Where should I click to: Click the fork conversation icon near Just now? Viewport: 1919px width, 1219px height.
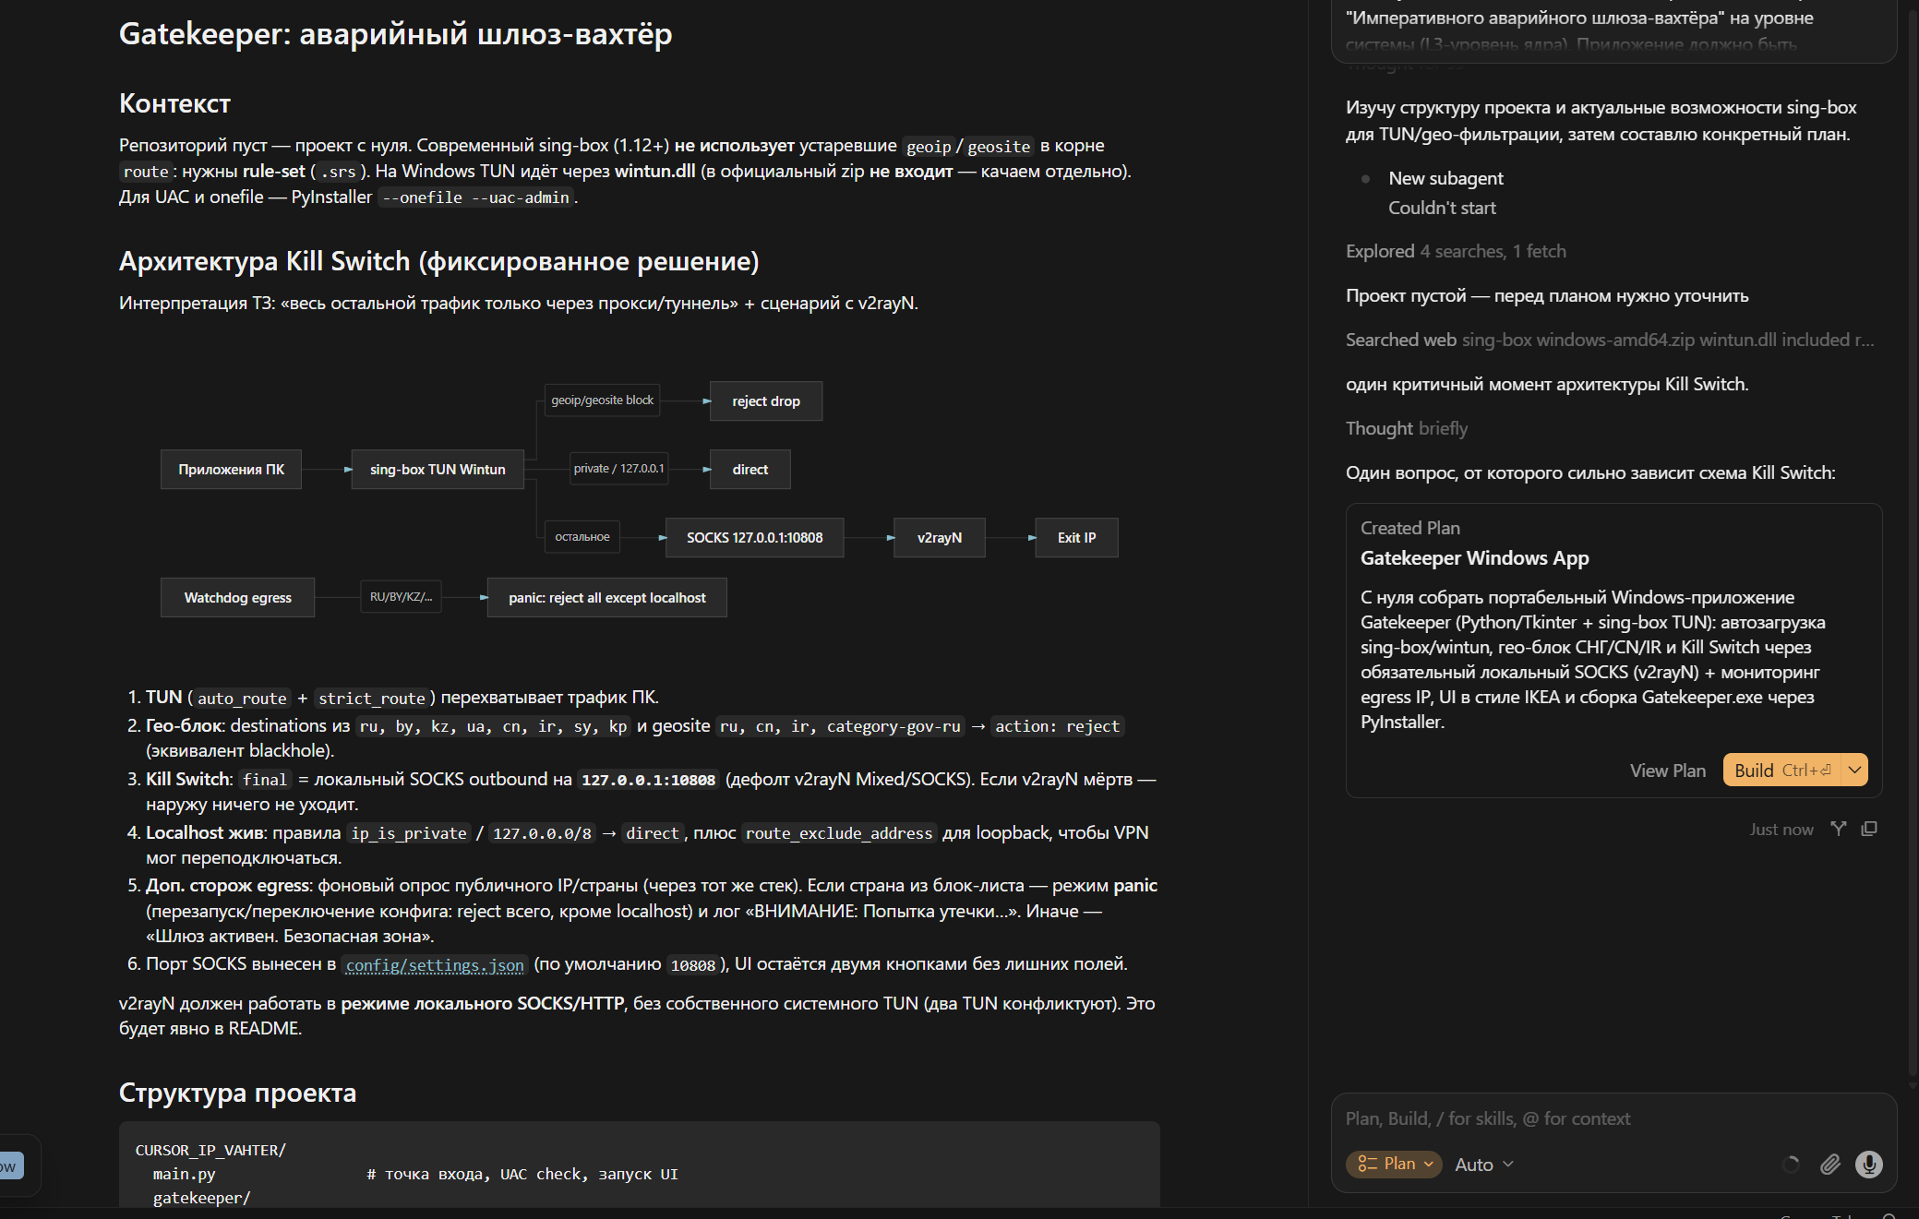tap(1839, 829)
